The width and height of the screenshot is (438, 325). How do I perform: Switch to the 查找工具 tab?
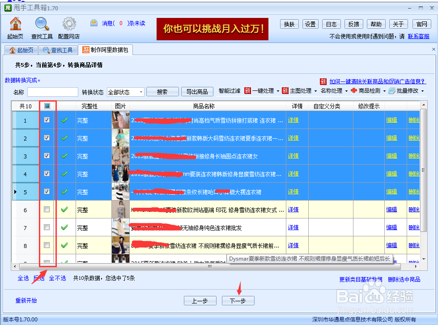pos(58,50)
